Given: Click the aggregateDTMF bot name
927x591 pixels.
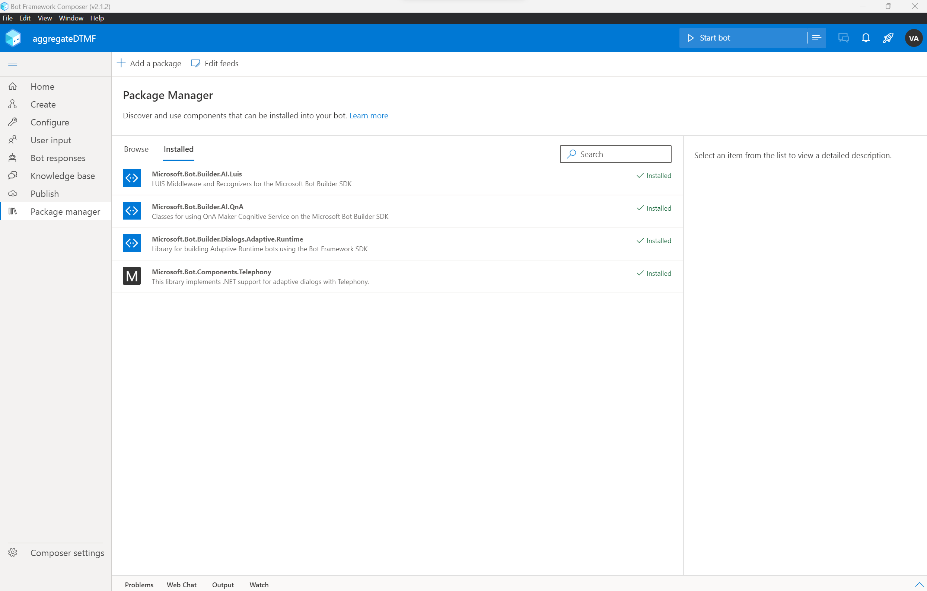Looking at the screenshot, I should pos(64,38).
